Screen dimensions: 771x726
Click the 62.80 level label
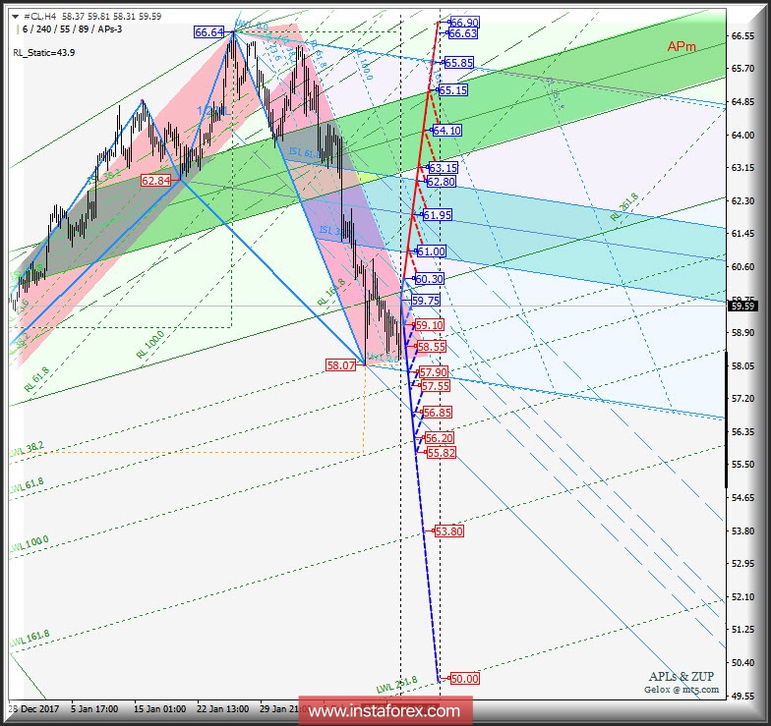(x=441, y=181)
